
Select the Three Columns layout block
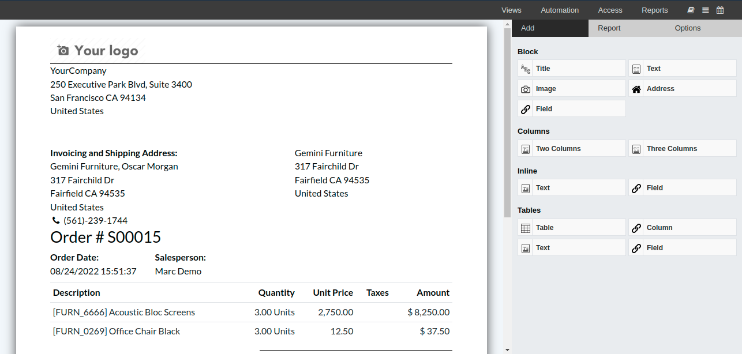683,149
